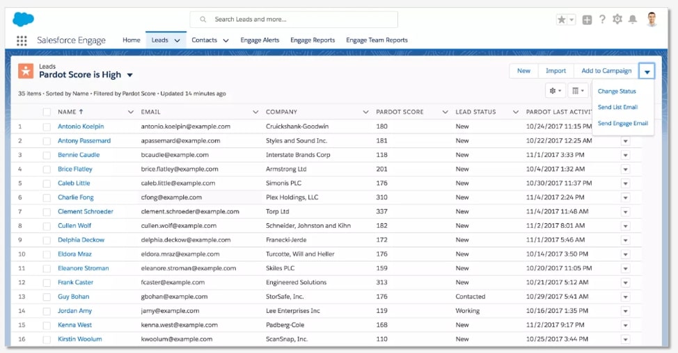The image size is (678, 353).
Task: Click the Search Leads and more field
Action: 294,19
